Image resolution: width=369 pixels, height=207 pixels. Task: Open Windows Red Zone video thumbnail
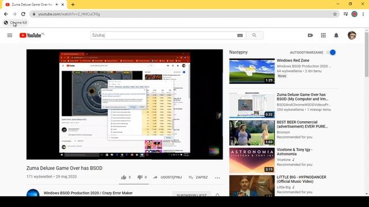click(x=252, y=71)
